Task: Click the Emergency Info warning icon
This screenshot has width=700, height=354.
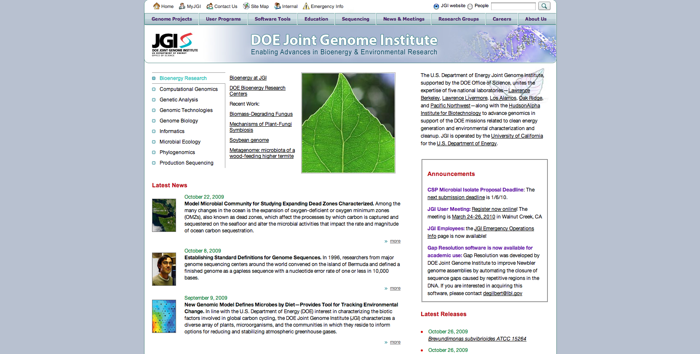Action: pyautogui.click(x=306, y=6)
